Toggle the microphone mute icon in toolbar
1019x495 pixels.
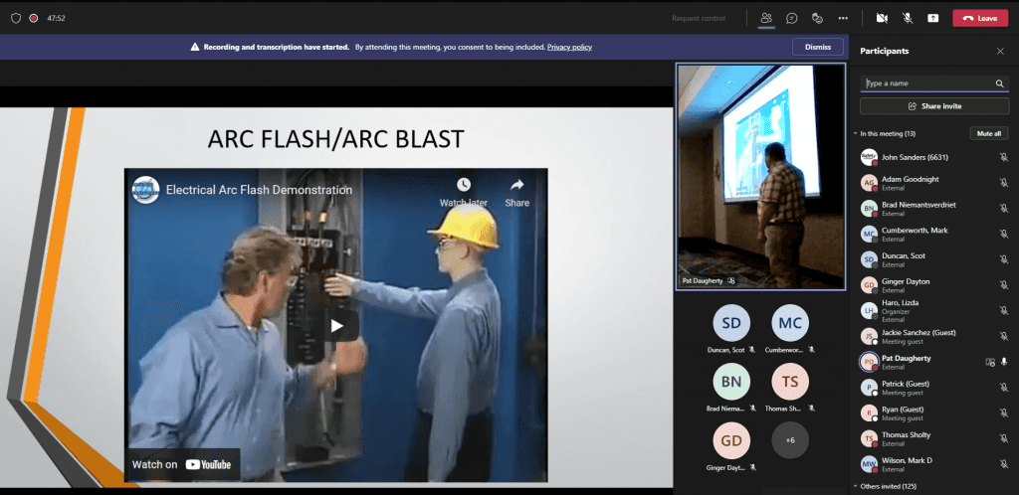pyautogui.click(x=908, y=18)
